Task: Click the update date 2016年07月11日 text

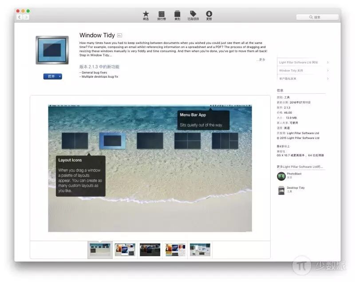Action: click(300, 103)
